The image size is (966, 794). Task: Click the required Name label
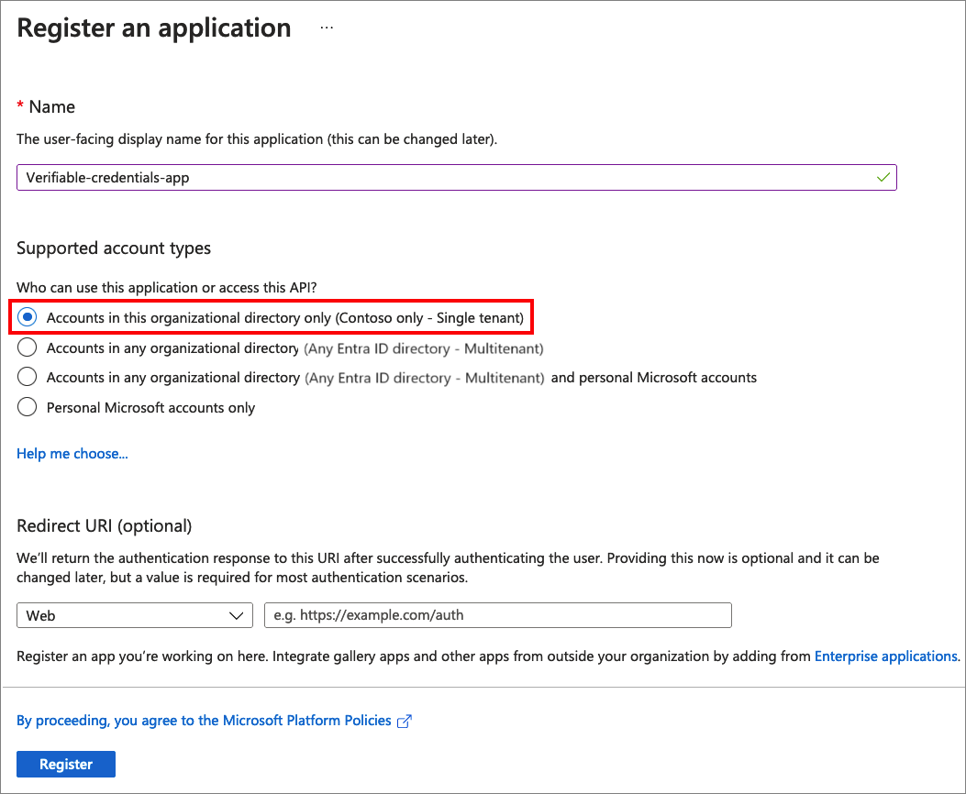pyautogui.click(x=46, y=107)
